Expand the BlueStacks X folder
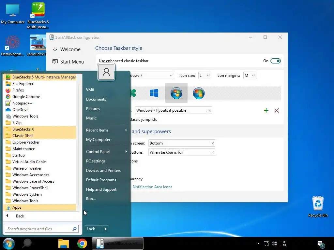Viewport: 334px width, 250px height. (x=40, y=129)
